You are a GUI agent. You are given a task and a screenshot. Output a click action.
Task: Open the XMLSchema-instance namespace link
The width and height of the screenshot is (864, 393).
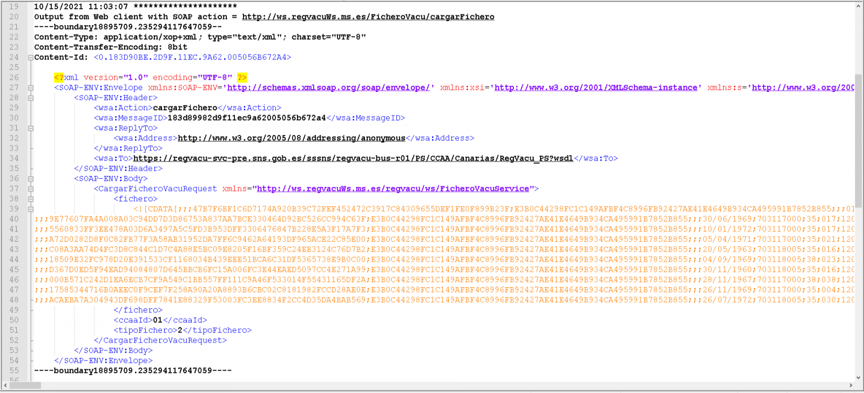596,87
